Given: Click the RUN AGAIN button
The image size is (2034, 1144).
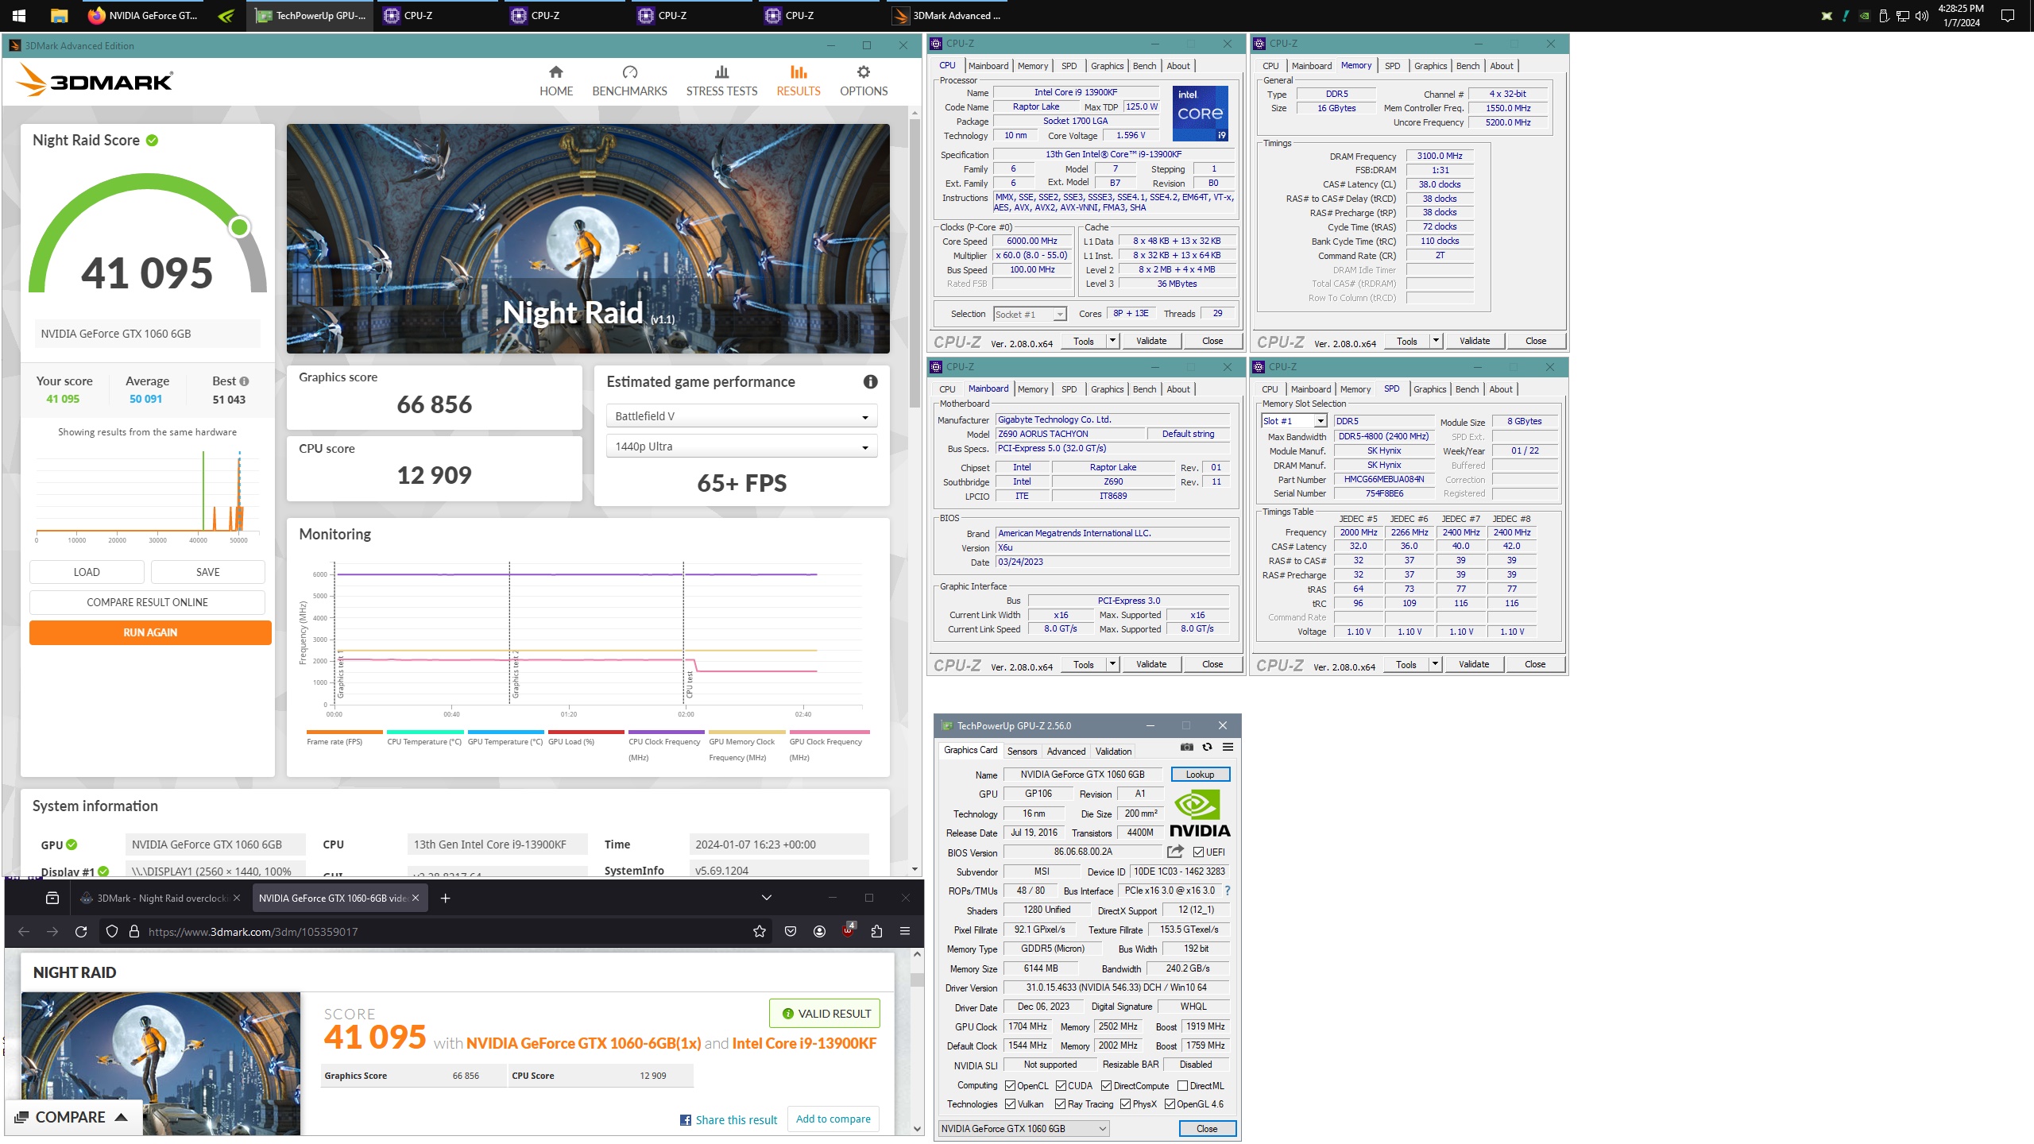Looking at the screenshot, I should tap(150, 632).
